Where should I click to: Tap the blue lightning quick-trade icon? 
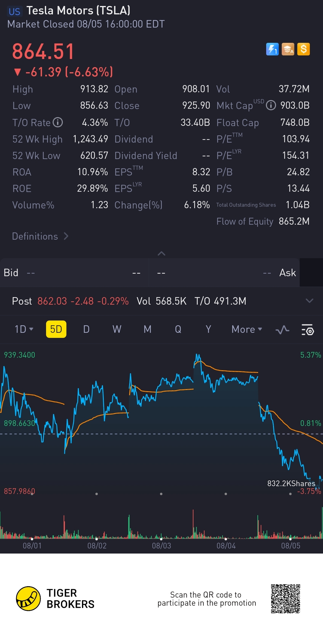(272, 49)
